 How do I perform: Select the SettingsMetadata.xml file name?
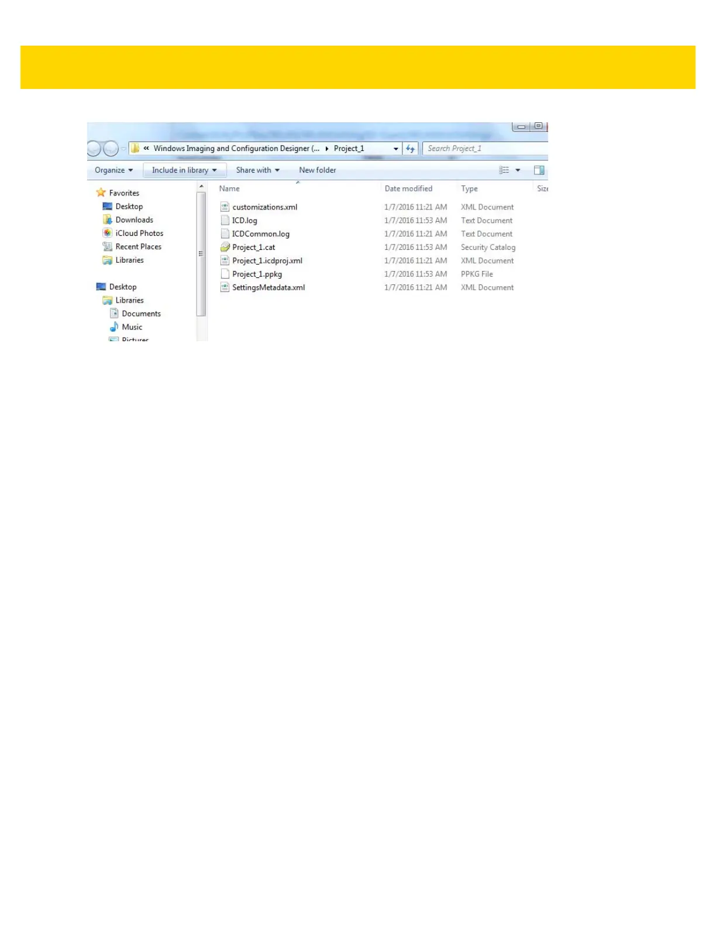tap(268, 287)
